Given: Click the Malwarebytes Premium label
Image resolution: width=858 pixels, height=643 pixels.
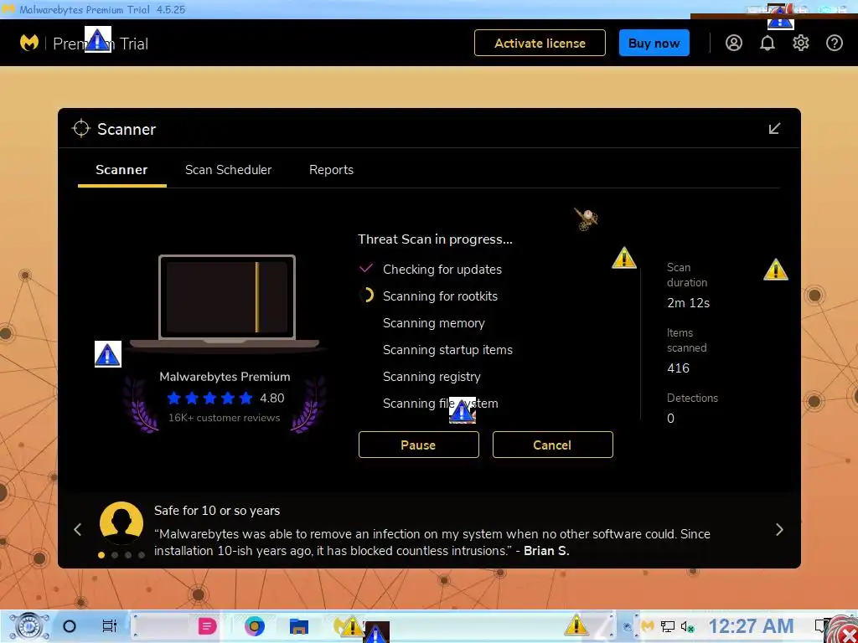Looking at the screenshot, I should (225, 377).
